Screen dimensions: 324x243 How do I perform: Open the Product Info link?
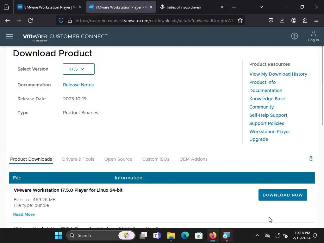click(262, 82)
